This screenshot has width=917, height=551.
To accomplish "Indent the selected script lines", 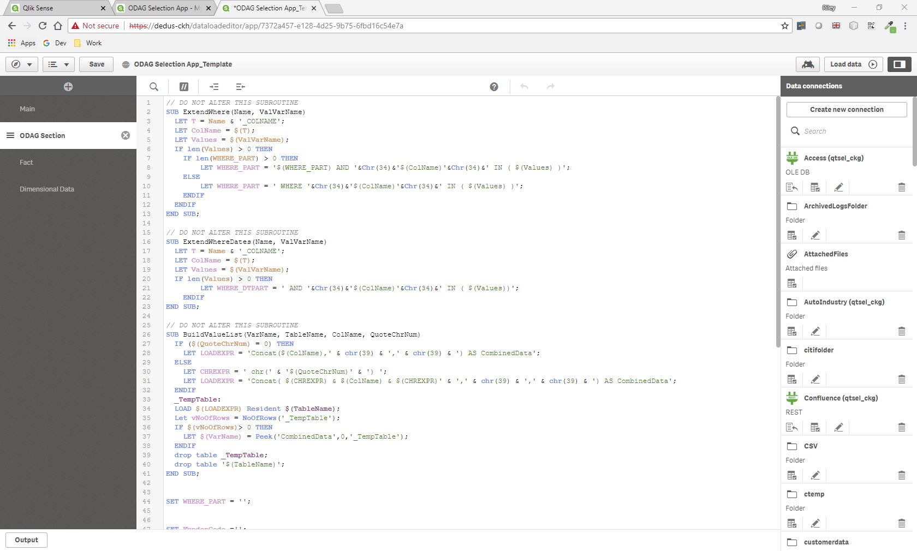I will point(214,87).
